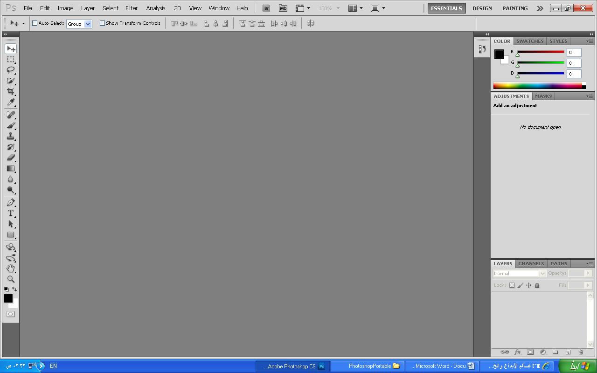Activate the Horizontal Type tool
Viewport: 597px width, 373px height.
[10, 213]
